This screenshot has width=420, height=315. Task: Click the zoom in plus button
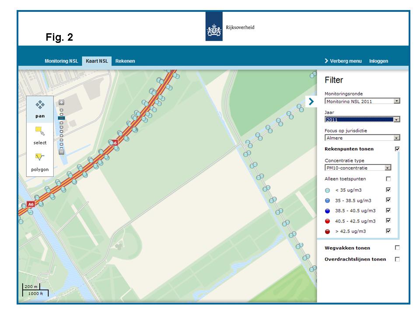click(x=61, y=102)
